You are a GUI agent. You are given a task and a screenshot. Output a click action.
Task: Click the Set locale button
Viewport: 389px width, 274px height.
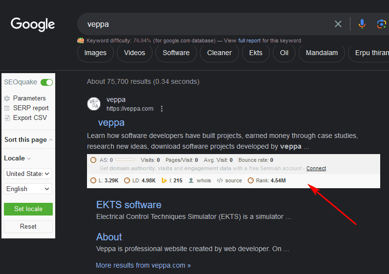click(x=28, y=209)
